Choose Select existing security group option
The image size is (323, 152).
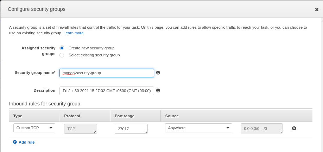click(x=62, y=55)
